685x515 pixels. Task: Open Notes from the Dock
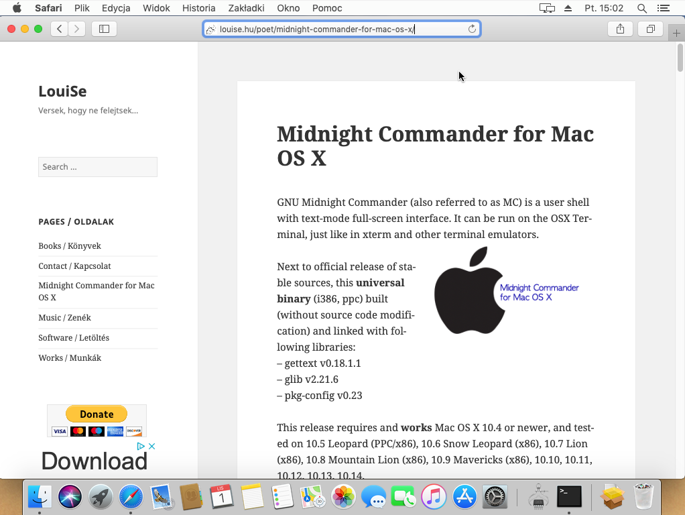(252, 497)
